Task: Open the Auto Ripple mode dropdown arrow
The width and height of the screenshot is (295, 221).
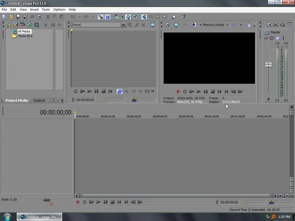Action: (x=122, y=17)
